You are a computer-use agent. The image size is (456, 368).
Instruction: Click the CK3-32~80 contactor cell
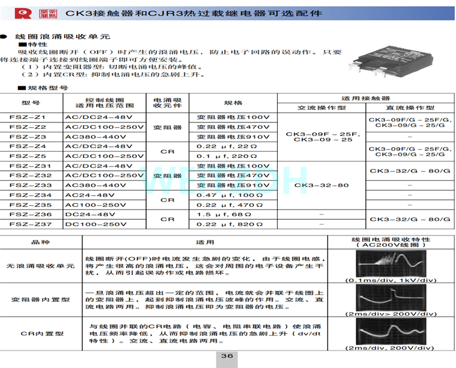click(x=322, y=185)
